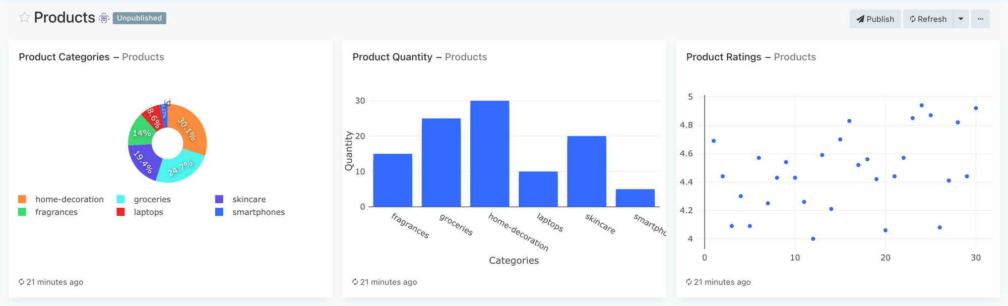Viewport: 1008px width, 306px height.
Task: Click the refresh icon under Product Categories chart
Action: [x=22, y=282]
